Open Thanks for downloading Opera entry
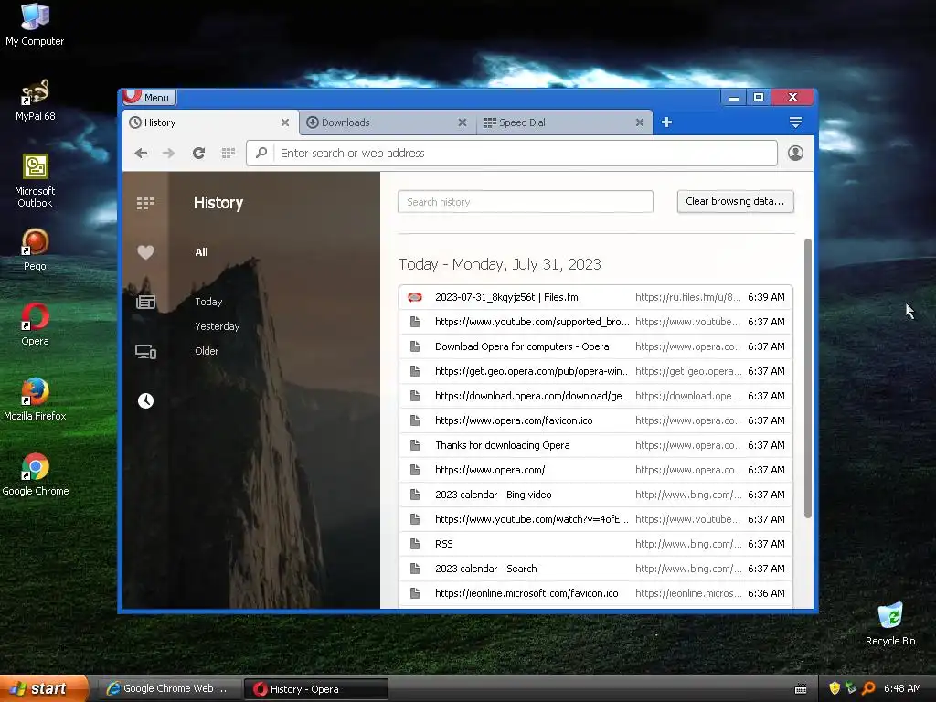Image resolution: width=936 pixels, height=702 pixels. pos(596,445)
